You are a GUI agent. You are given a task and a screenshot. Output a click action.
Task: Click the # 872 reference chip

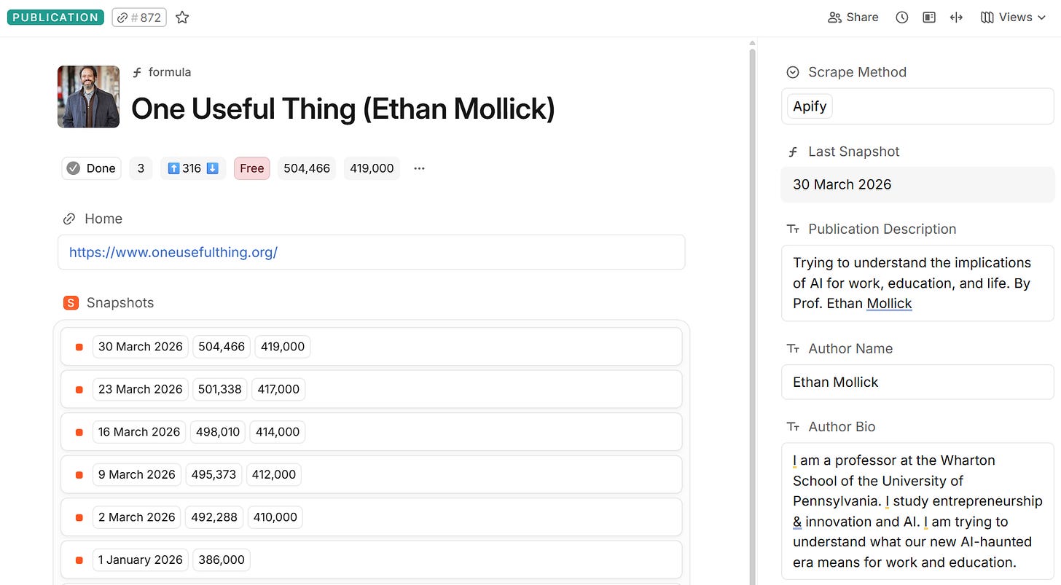(x=138, y=17)
